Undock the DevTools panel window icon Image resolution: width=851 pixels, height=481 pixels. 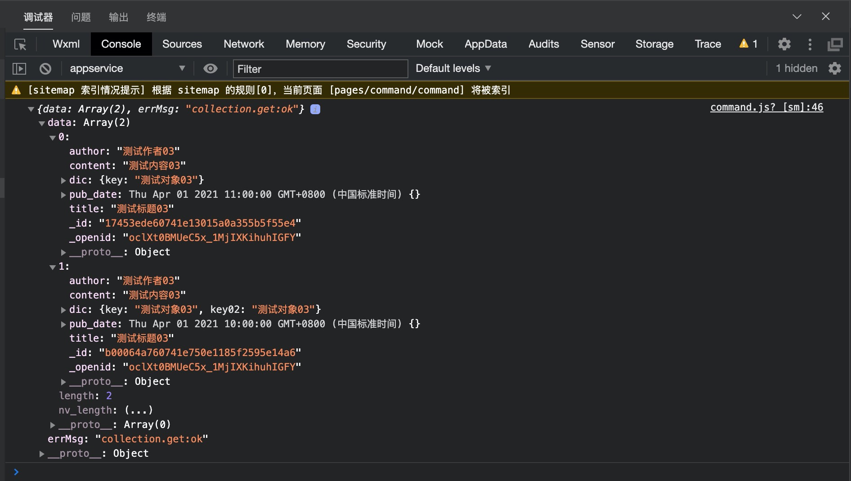coord(835,44)
